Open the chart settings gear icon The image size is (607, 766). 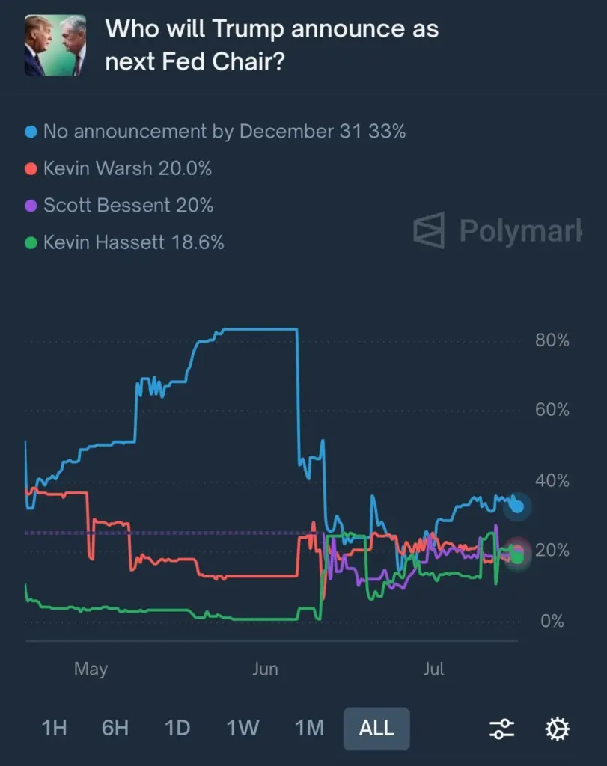(558, 729)
